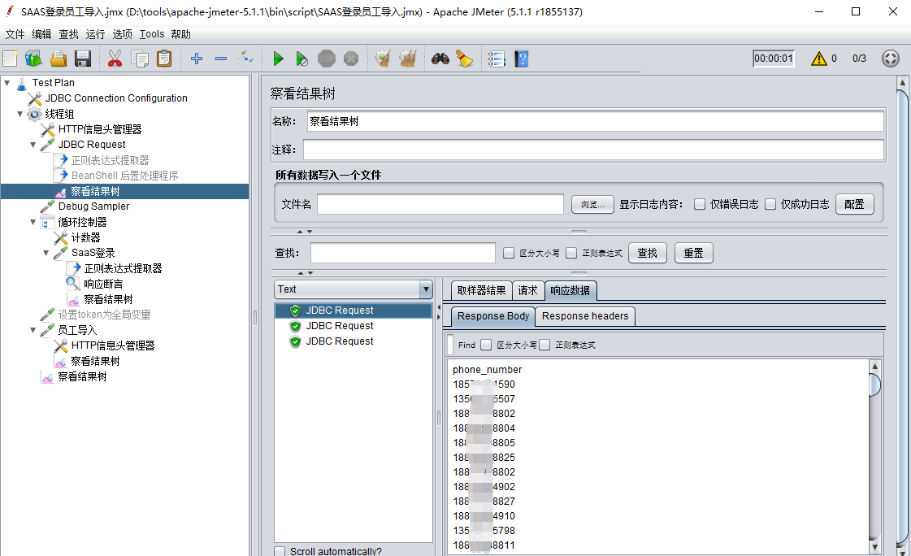Click the 文件名 input field
The height and width of the screenshot is (556, 911).
point(440,204)
